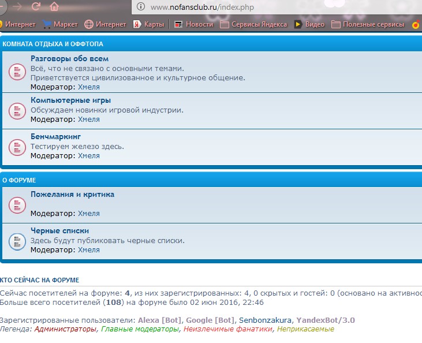Click the forum icon beside Компьютерные игры
This screenshot has height=343, width=422.
coord(16,110)
